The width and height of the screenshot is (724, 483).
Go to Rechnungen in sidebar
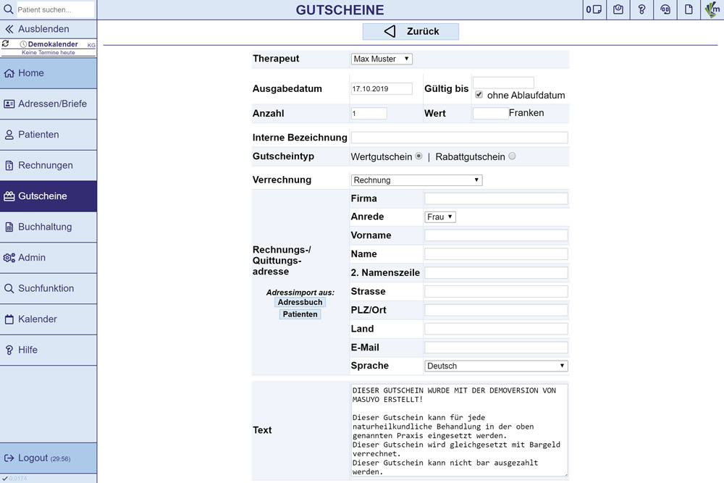point(49,165)
